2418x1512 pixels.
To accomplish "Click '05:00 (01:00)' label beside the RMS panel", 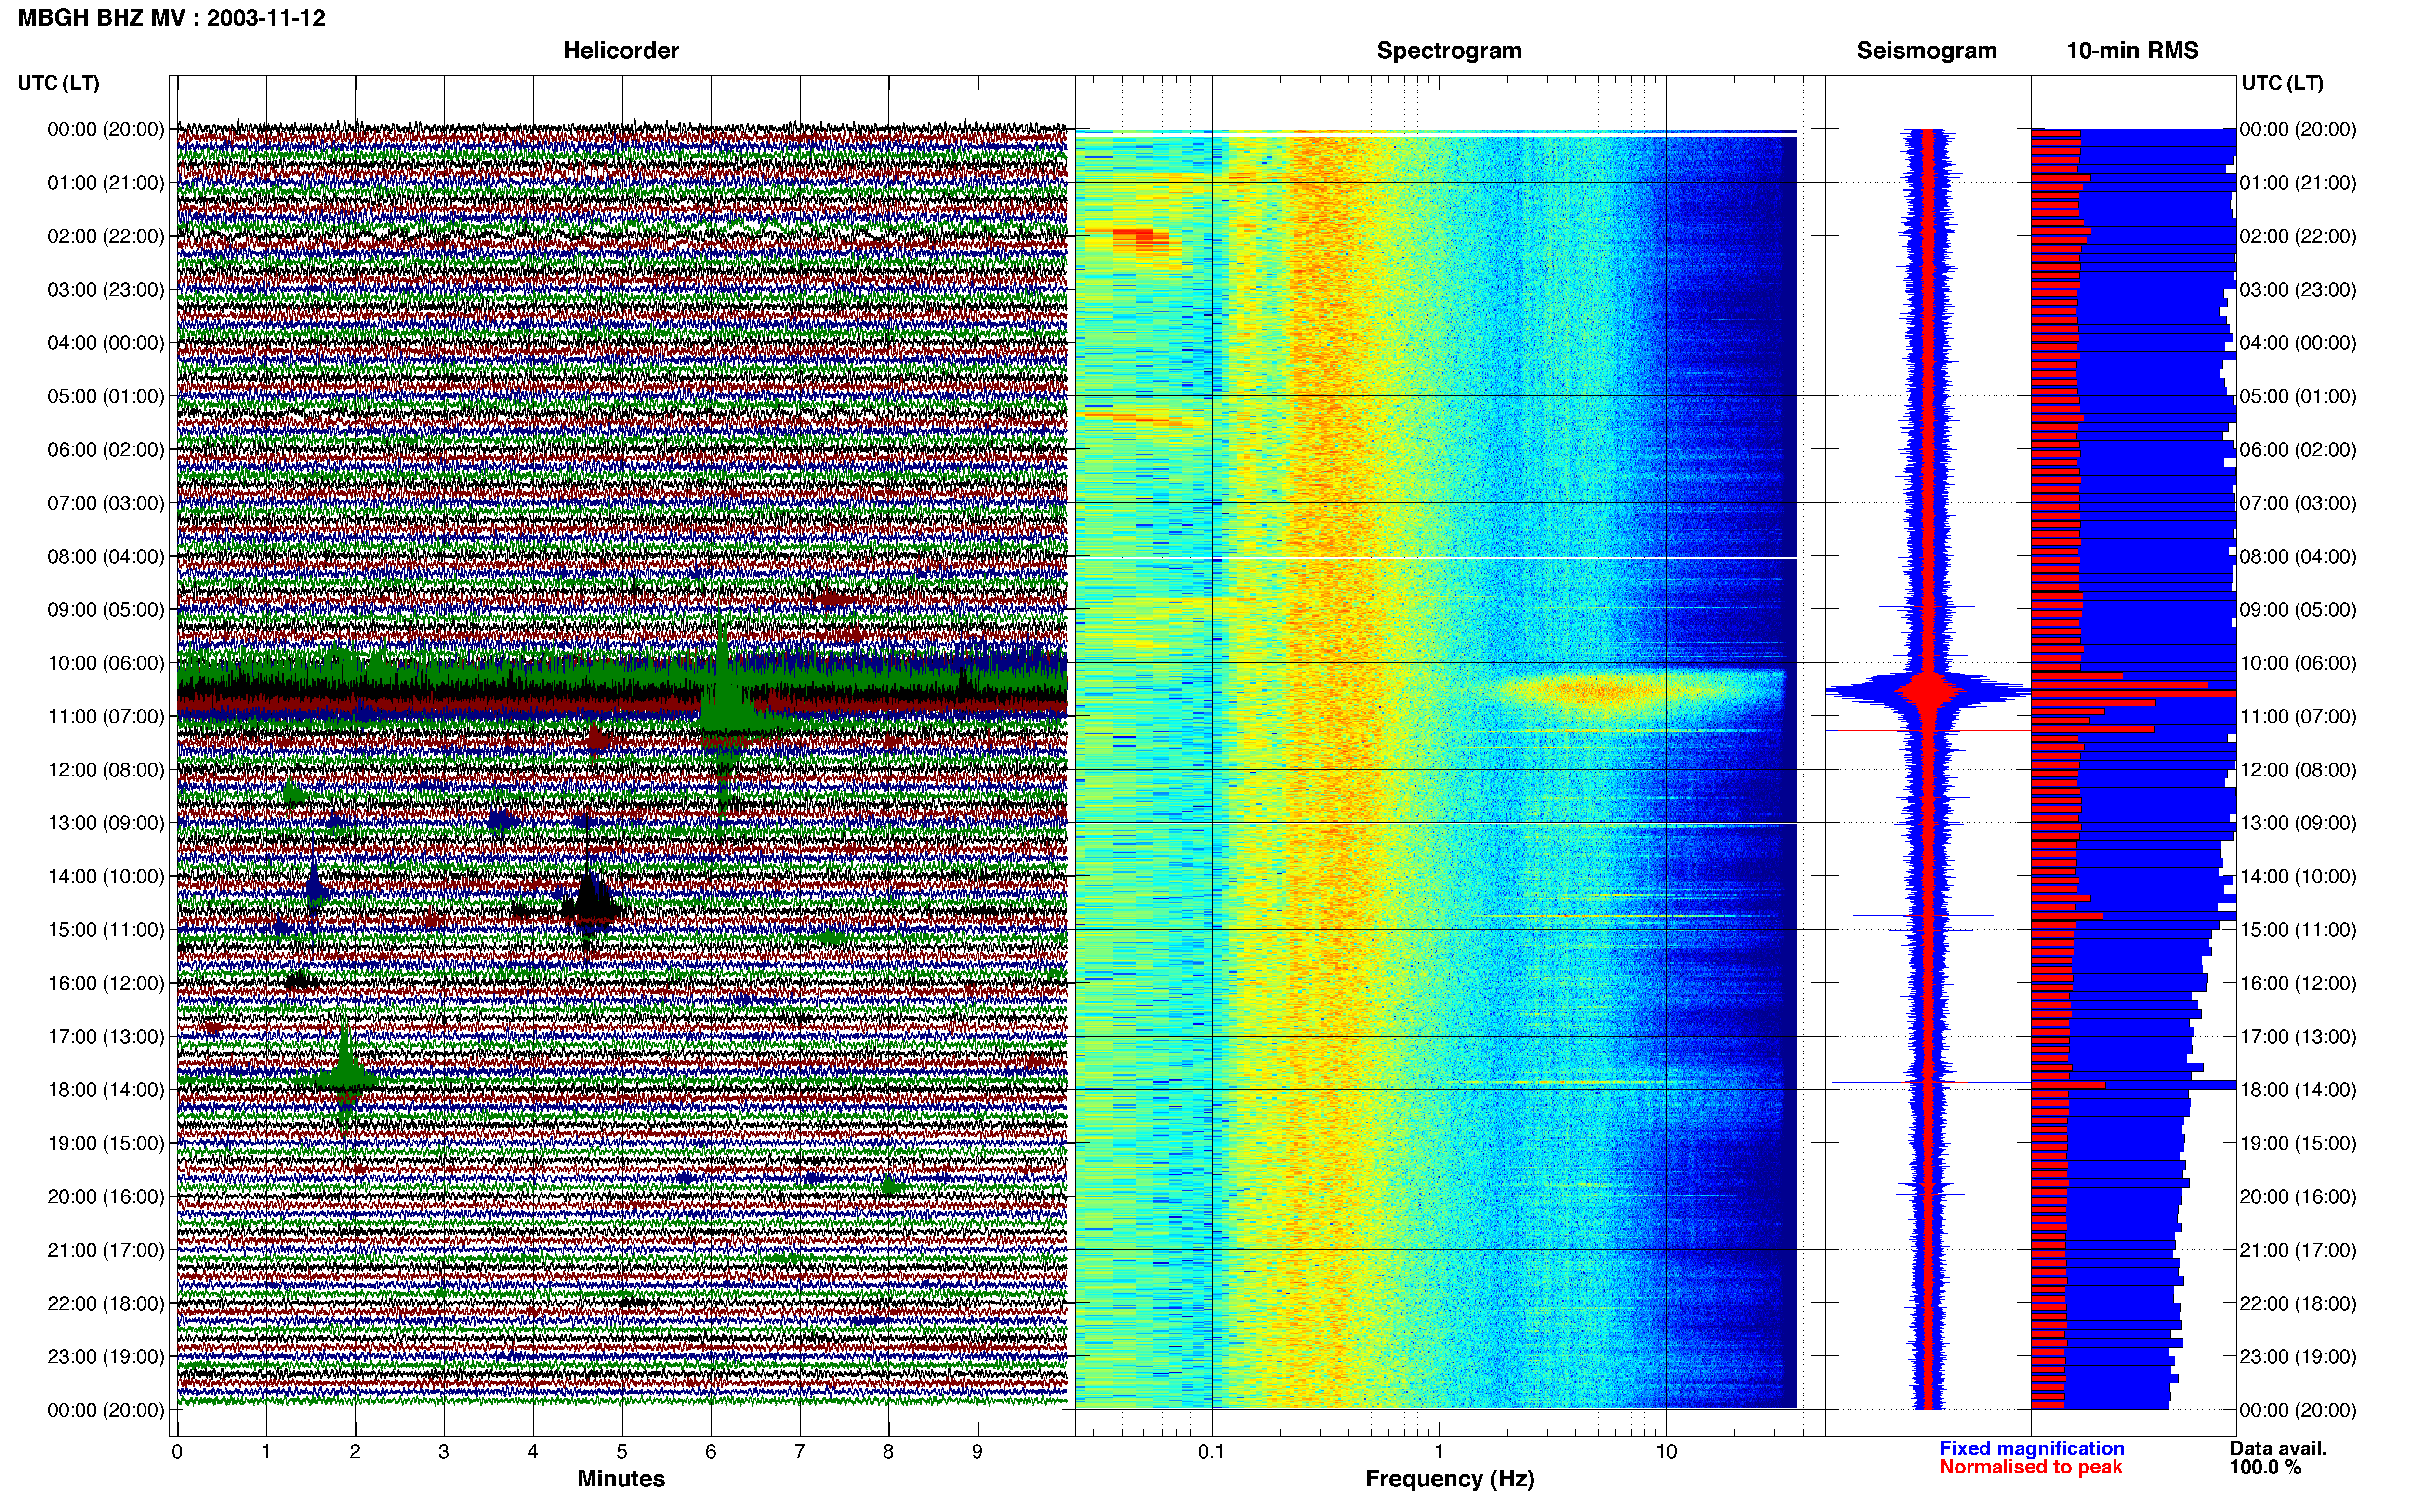I will (x=2298, y=396).
